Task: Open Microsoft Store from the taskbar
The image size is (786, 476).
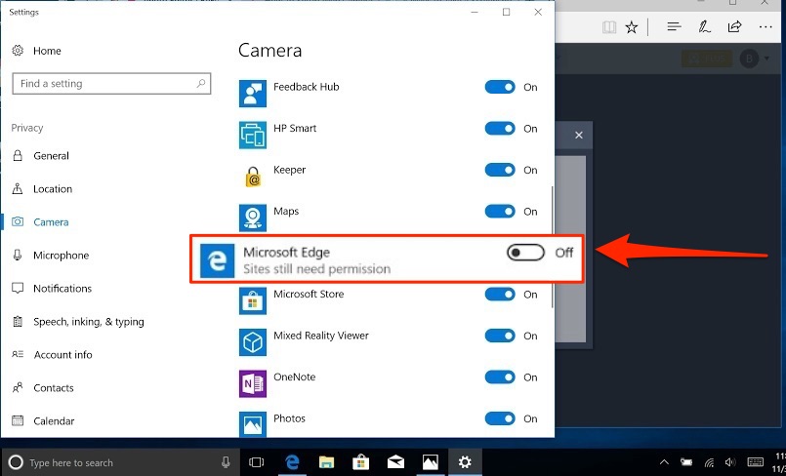Action: pos(361,462)
